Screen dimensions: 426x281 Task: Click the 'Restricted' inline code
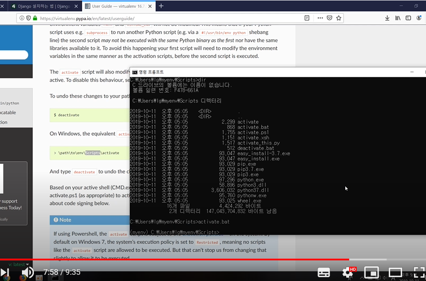pyautogui.click(x=207, y=242)
